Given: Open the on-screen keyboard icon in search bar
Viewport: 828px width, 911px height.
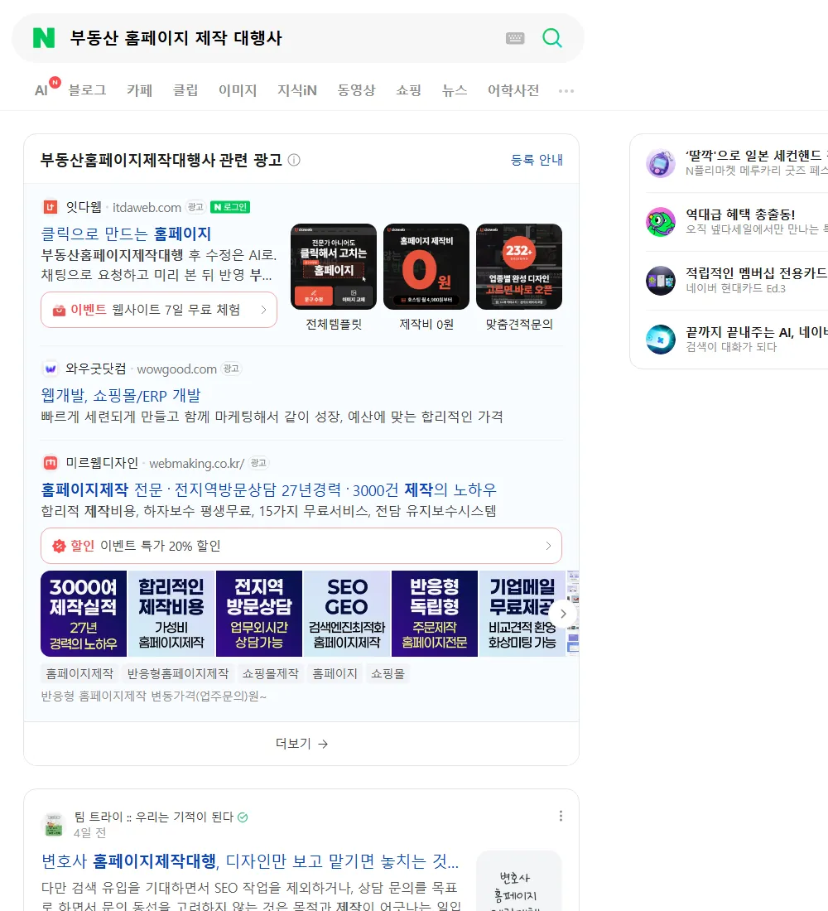Looking at the screenshot, I should tap(515, 38).
